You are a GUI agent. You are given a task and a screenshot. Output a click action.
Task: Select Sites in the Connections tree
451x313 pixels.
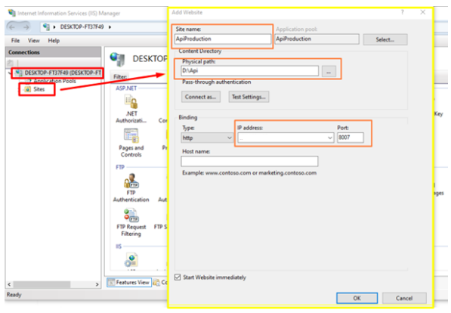click(x=39, y=89)
